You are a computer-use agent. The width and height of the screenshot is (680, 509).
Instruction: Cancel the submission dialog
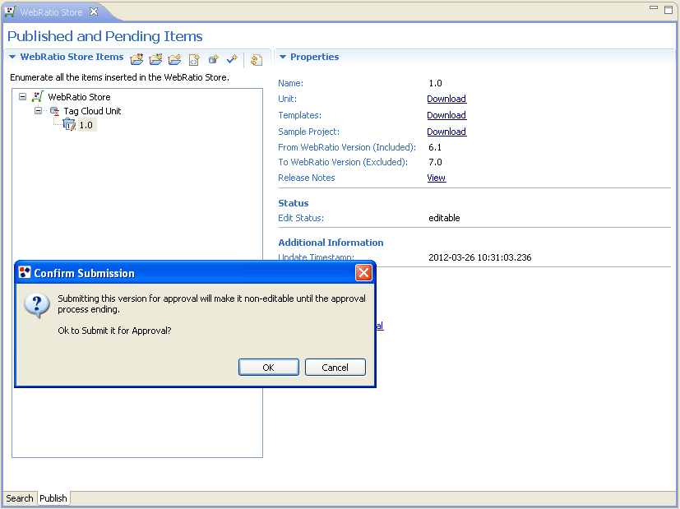click(335, 368)
